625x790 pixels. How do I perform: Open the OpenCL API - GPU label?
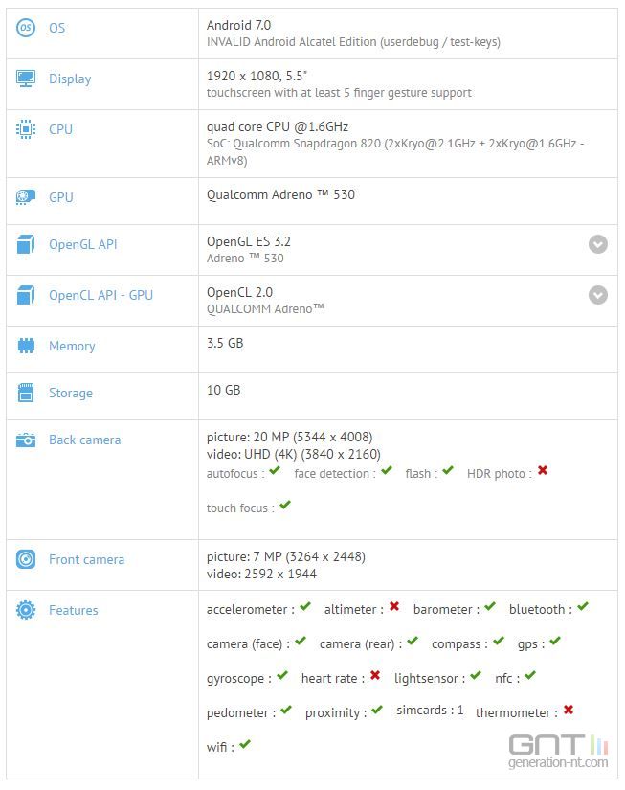point(100,295)
